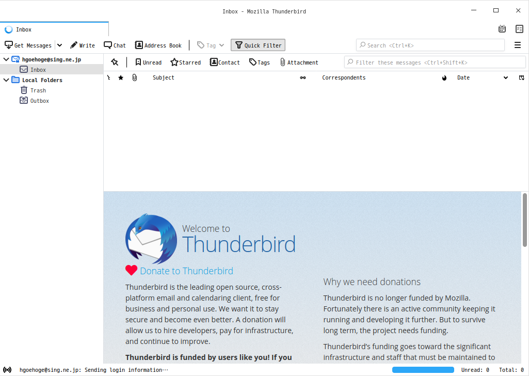Toggle the Attachment filter

tap(299, 62)
